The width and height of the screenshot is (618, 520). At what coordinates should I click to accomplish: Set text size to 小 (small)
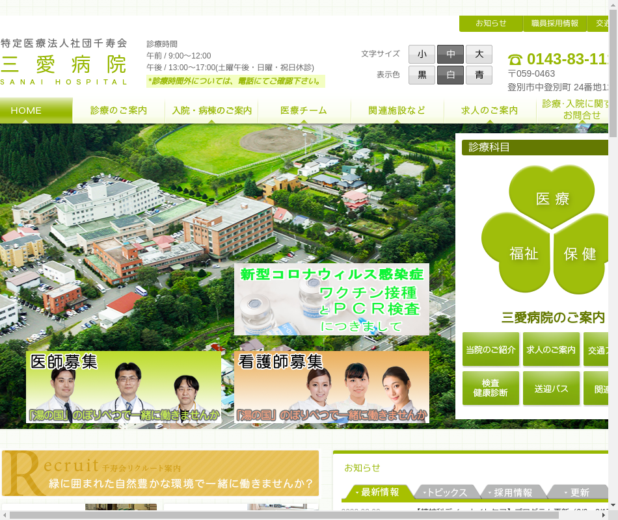pyautogui.click(x=422, y=54)
